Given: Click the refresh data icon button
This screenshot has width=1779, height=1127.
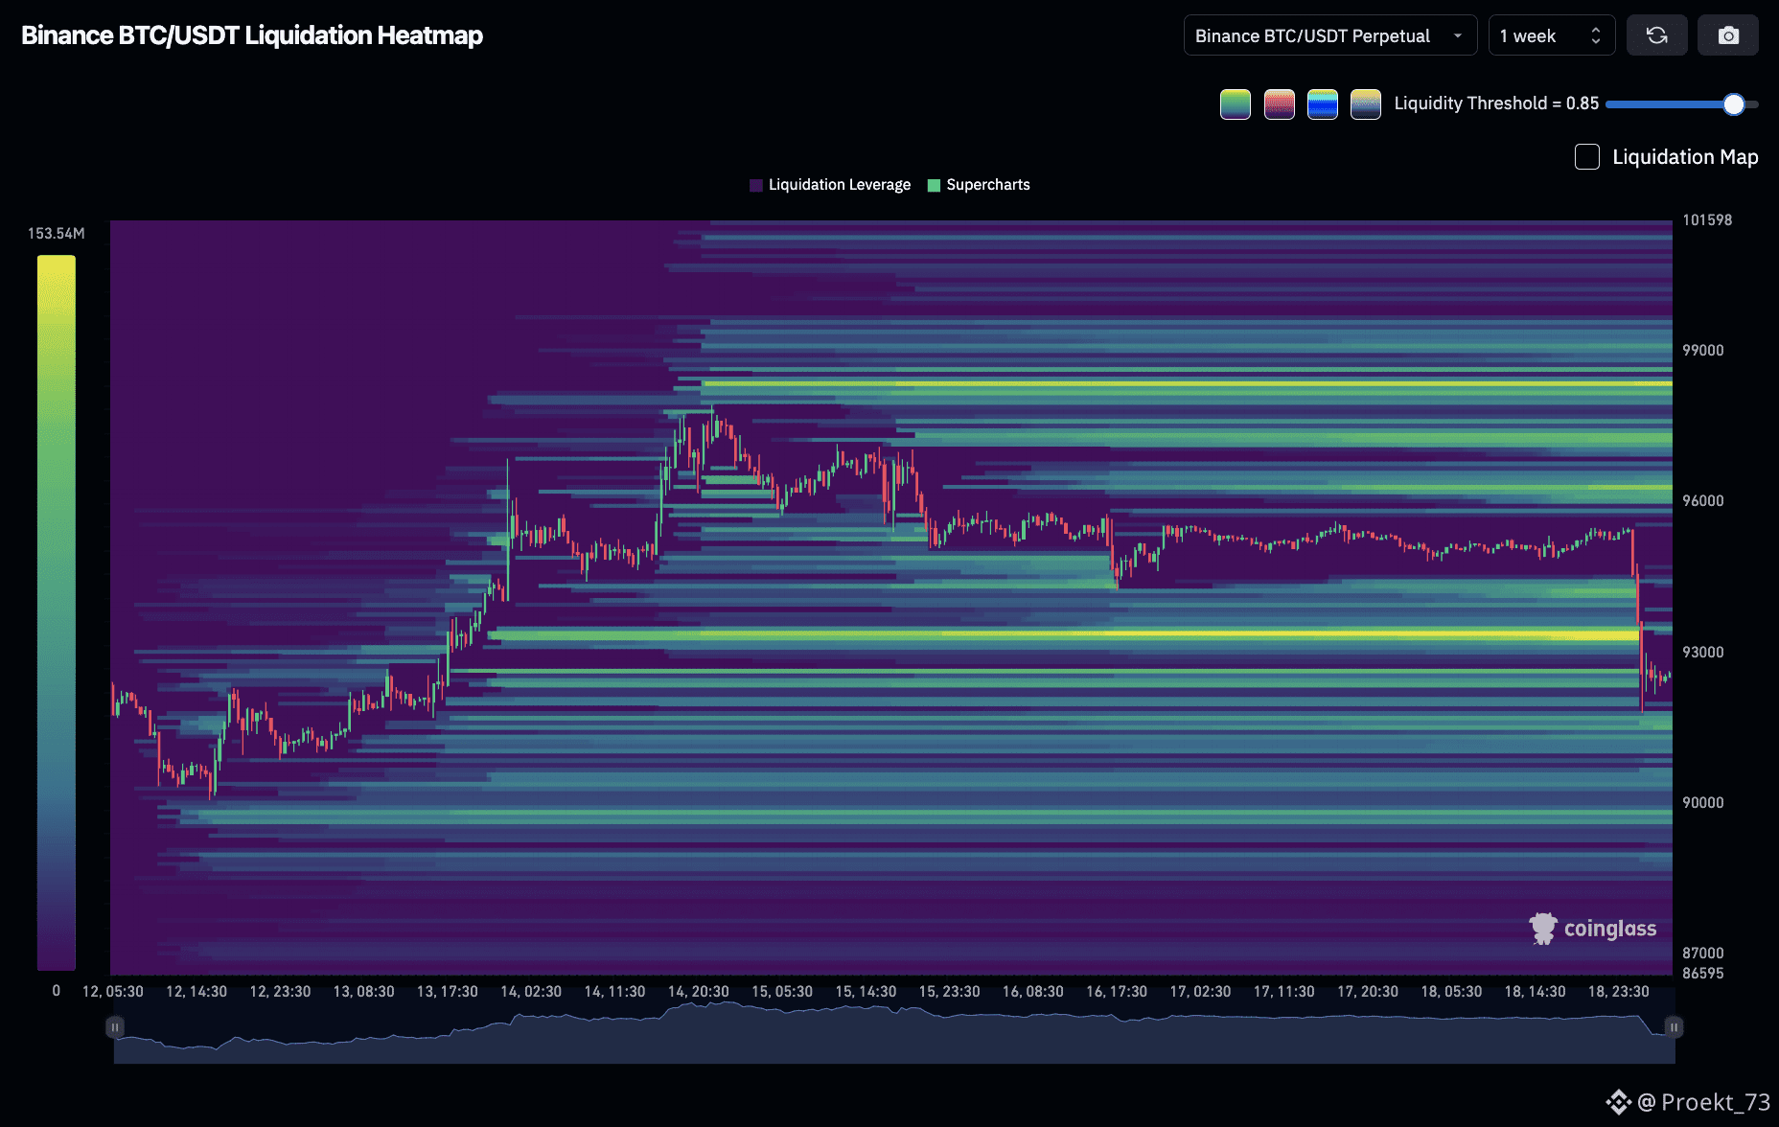Looking at the screenshot, I should [x=1656, y=35].
